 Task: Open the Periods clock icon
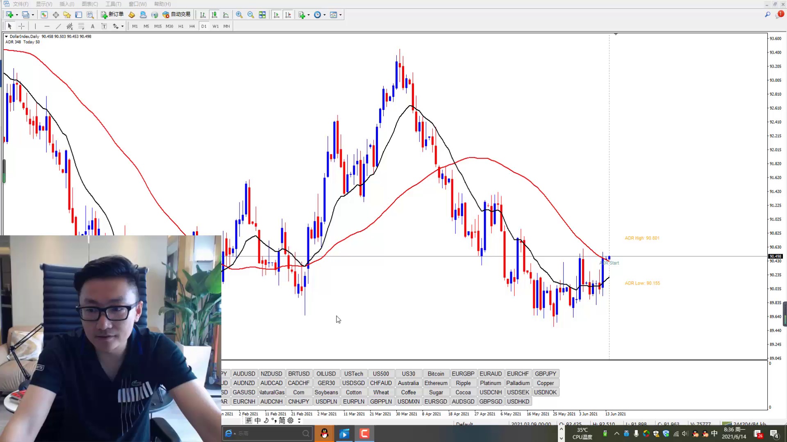click(x=317, y=15)
